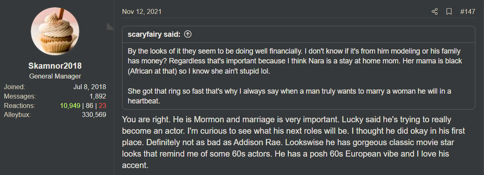Click the post number #147 link
484x175 pixels.
pyautogui.click(x=468, y=12)
